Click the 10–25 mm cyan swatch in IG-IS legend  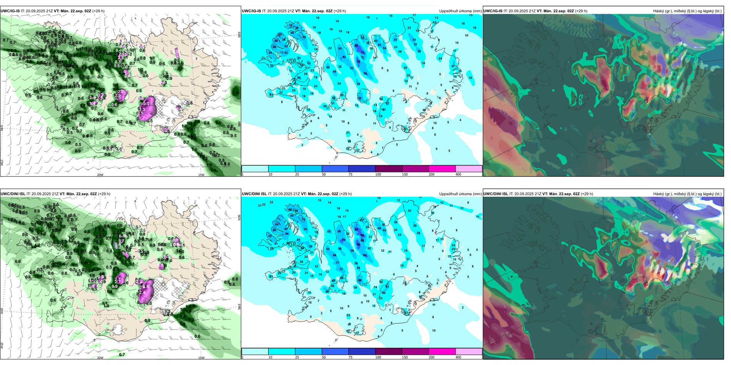(282, 169)
